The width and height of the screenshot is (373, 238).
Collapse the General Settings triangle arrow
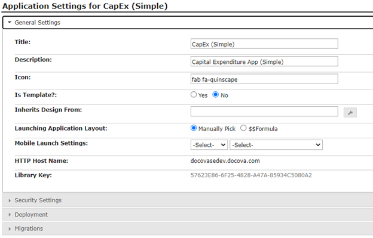point(10,22)
